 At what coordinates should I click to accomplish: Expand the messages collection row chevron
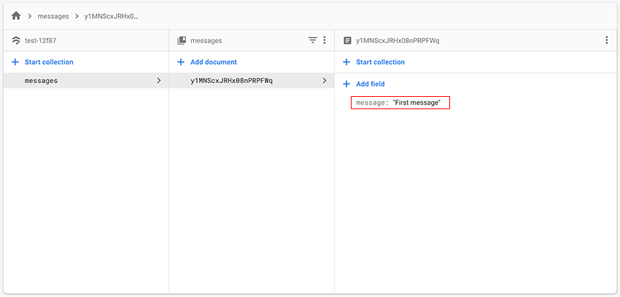click(x=159, y=81)
